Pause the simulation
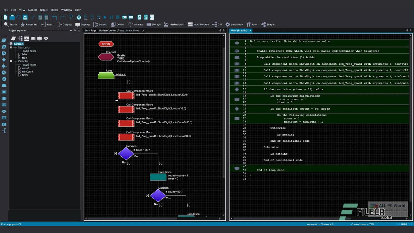Image resolution: width=414 pixels, height=233 pixels. pos(111,17)
